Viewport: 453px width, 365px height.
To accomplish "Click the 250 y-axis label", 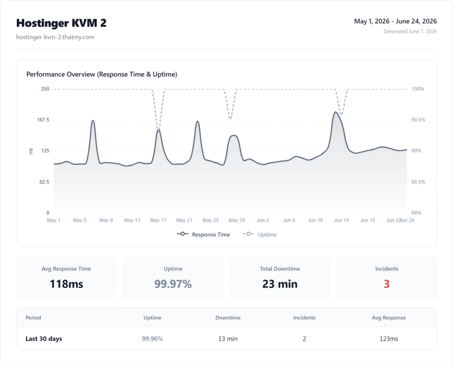I will pyautogui.click(x=45, y=89).
